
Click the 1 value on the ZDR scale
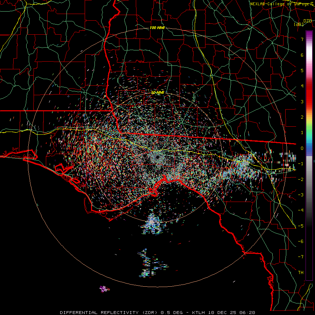[302, 133]
